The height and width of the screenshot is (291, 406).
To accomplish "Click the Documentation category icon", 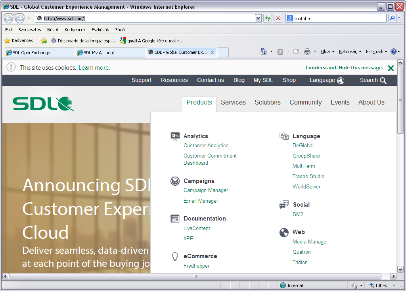I will click(175, 219).
